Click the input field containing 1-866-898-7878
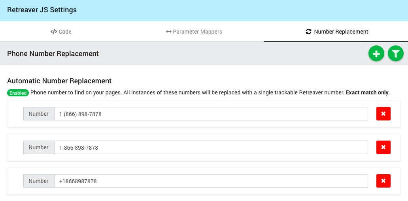 [211, 147]
